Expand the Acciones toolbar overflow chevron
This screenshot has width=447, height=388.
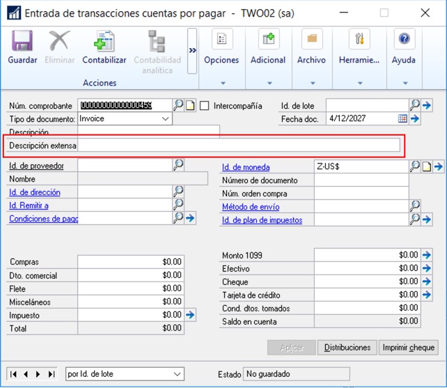click(x=192, y=51)
